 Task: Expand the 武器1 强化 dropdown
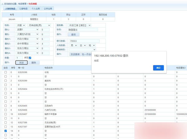tap(27, 30)
